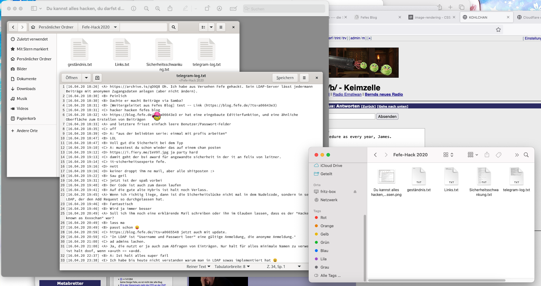
Task: Show the Markup toolbar in Preview
Action: click(219, 9)
